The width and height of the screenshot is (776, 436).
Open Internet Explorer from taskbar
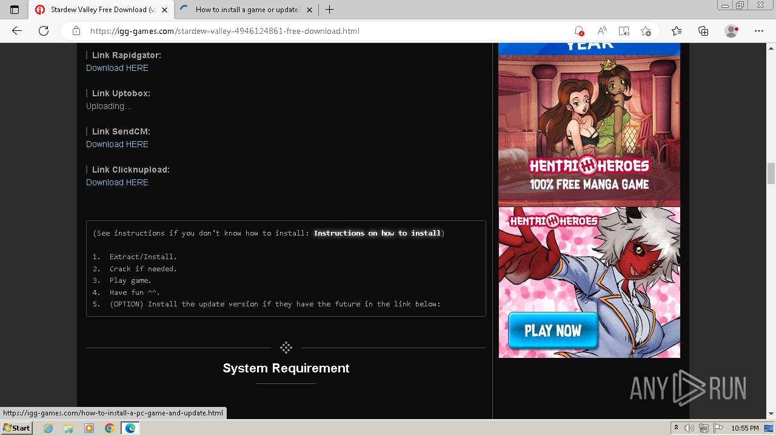pyautogui.click(x=48, y=428)
